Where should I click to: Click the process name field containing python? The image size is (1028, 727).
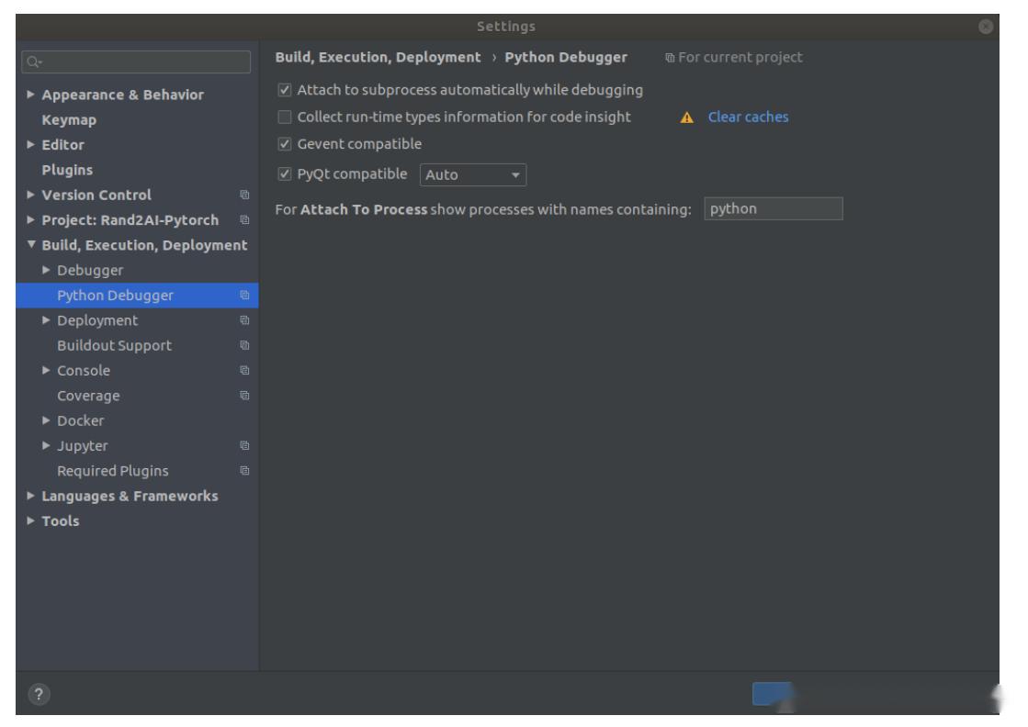point(773,209)
